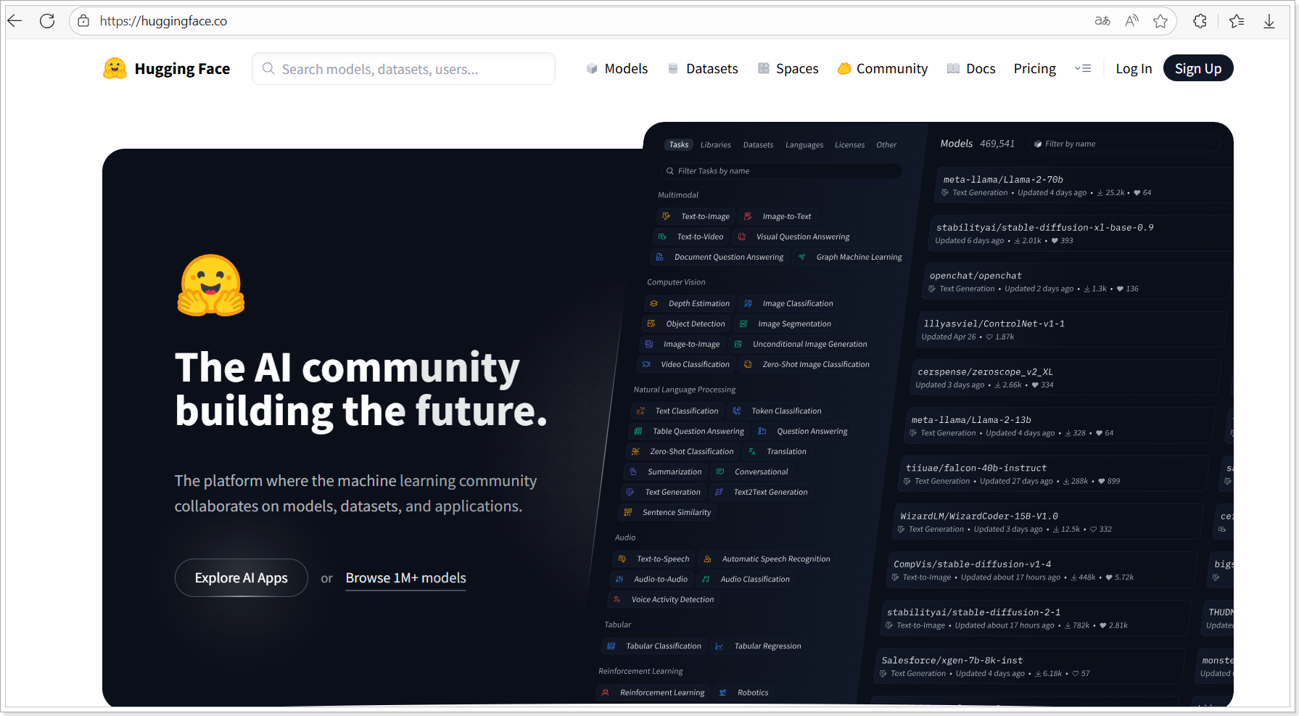This screenshot has height=716, width=1299.
Task: Click the Image-to-Text task icon
Action: [747, 216]
